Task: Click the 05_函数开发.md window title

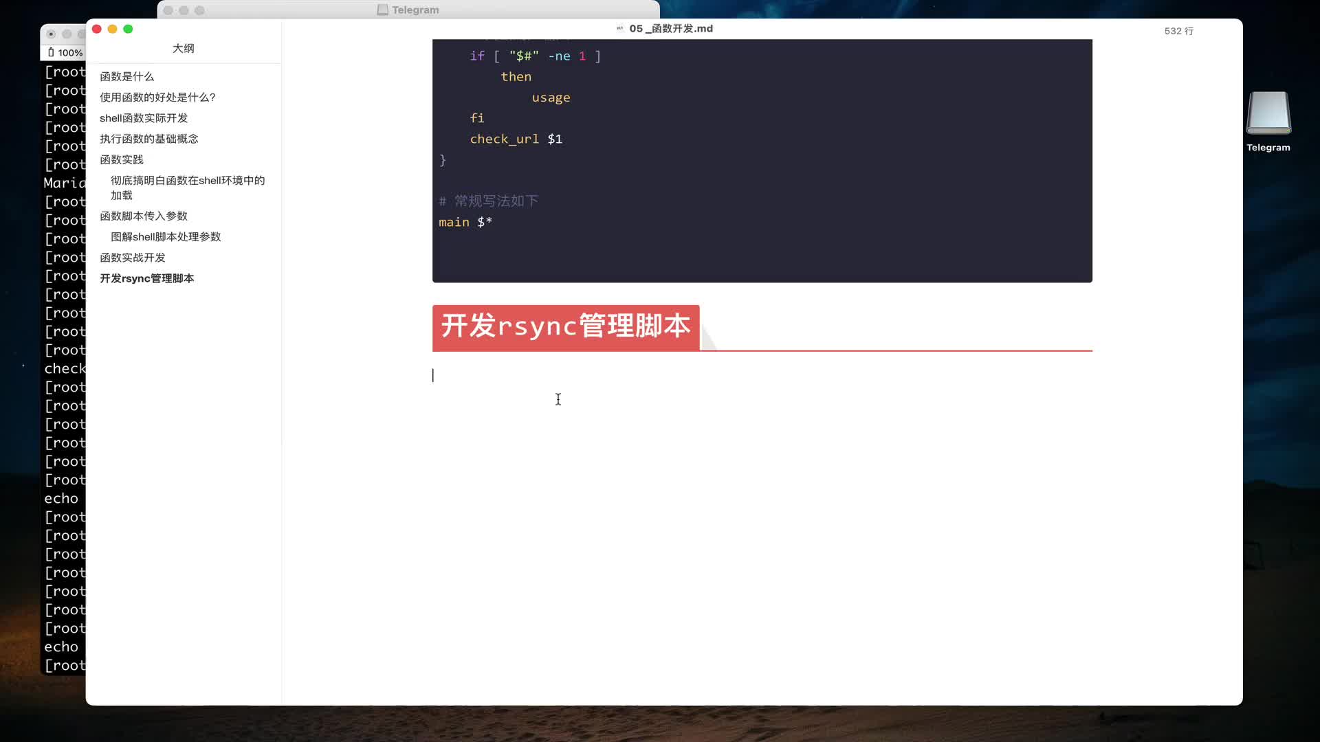Action: coord(671,28)
